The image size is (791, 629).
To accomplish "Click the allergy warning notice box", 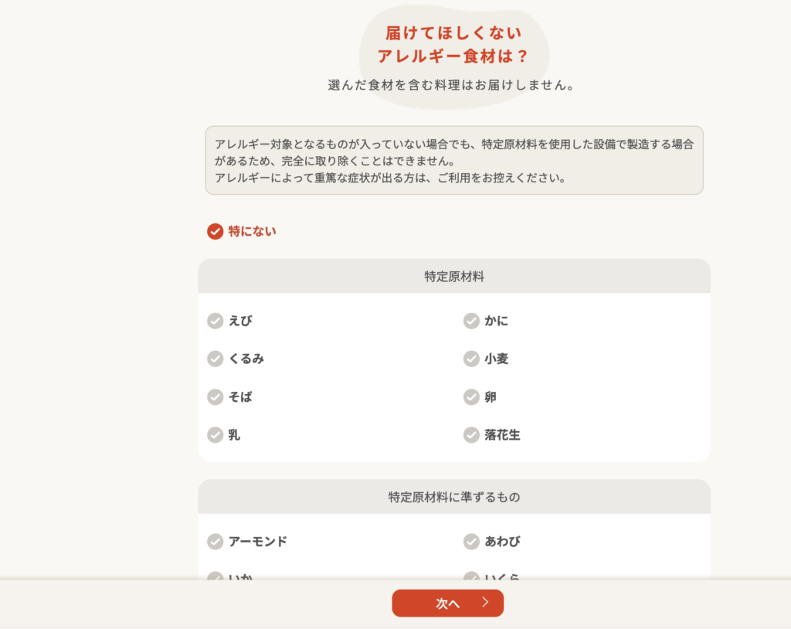I will [x=454, y=161].
